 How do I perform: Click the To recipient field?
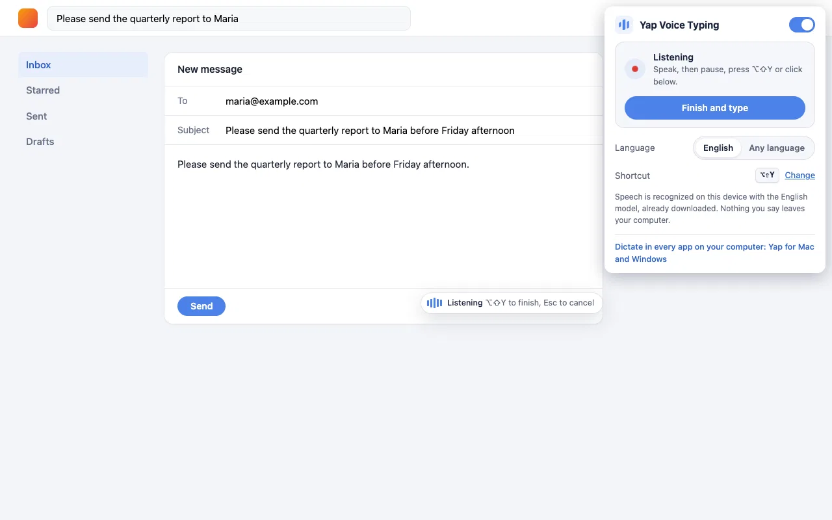point(383,101)
